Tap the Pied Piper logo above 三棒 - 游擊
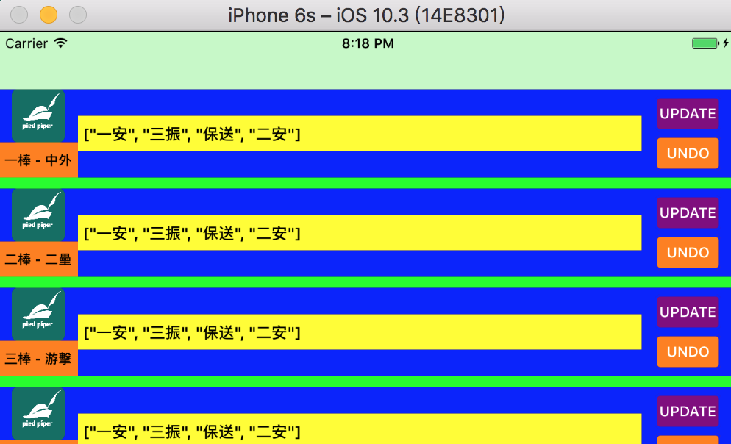This screenshot has width=731, height=444. [x=38, y=314]
